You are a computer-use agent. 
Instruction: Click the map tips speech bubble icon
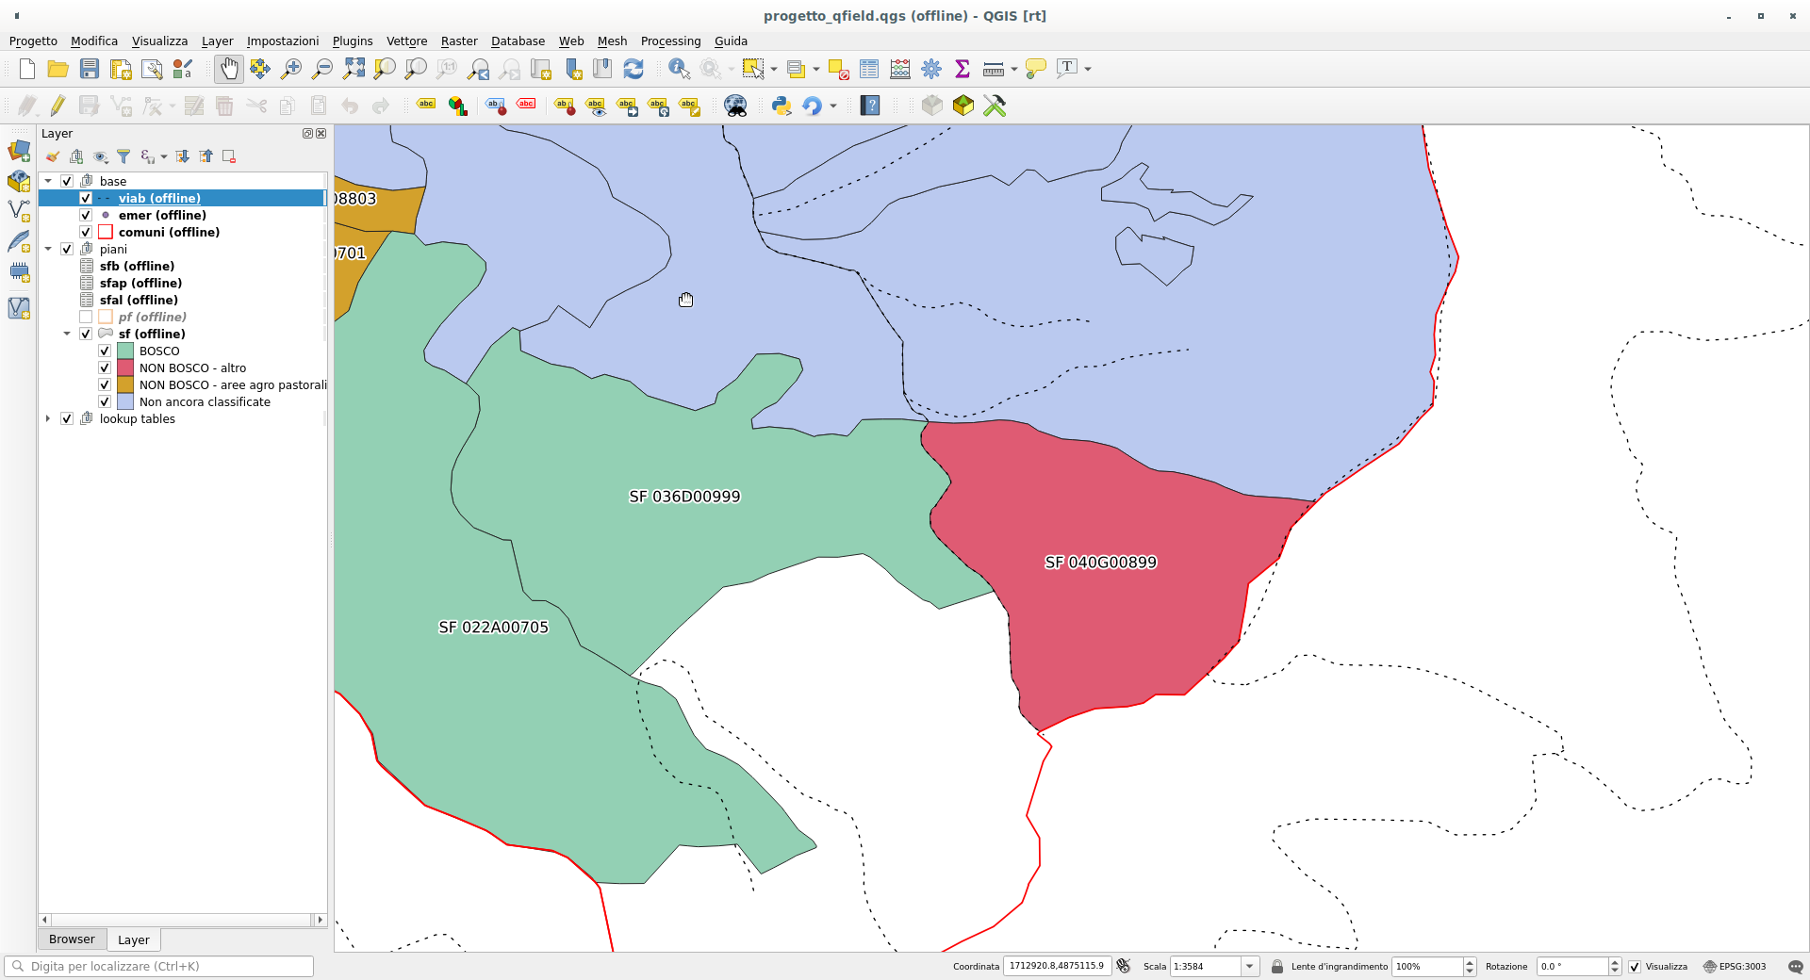click(1036, 69)
